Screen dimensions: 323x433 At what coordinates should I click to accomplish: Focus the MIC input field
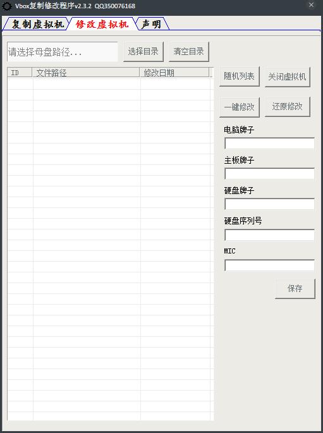(269, 265)
